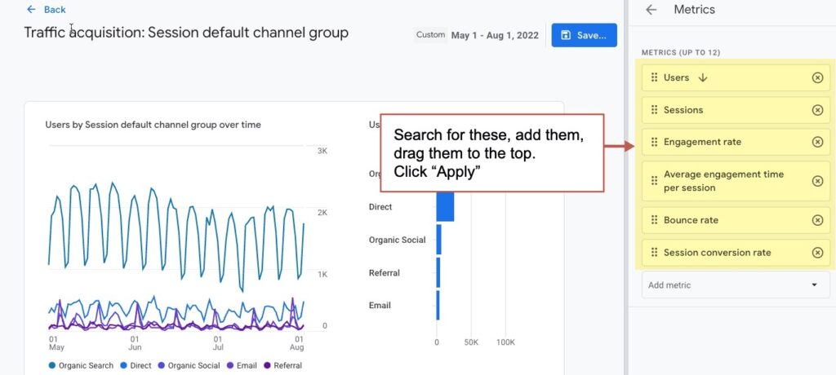Click the report title Traffic acquisition
Viewport: 836px width, 375px height.
pyautogui.click(x=186, y=33)
